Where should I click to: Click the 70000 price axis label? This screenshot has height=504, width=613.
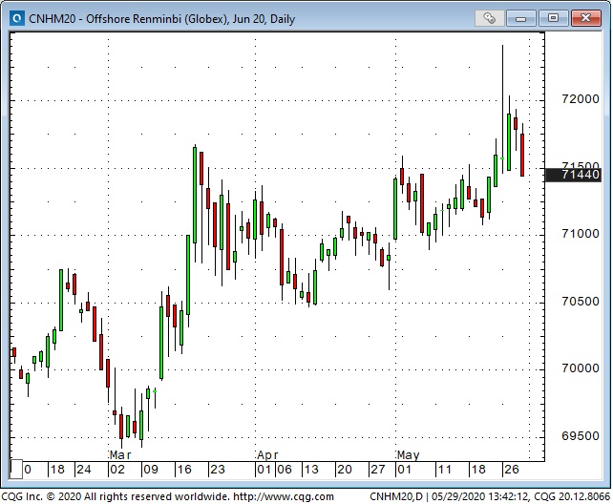pos(581,368)
